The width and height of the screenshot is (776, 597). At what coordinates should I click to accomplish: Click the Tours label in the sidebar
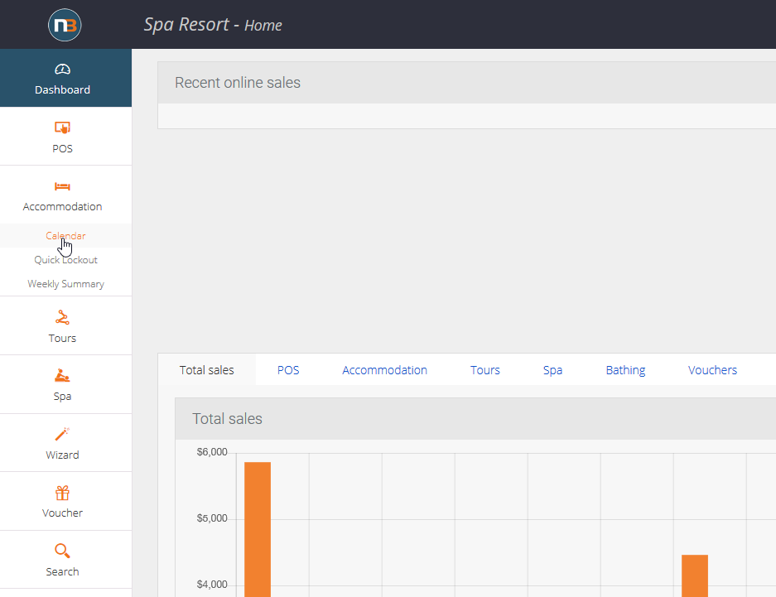(x=62, y=338)
